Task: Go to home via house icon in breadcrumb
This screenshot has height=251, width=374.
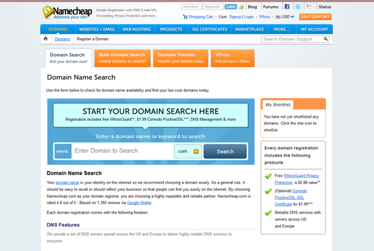Action: point(46,39)
